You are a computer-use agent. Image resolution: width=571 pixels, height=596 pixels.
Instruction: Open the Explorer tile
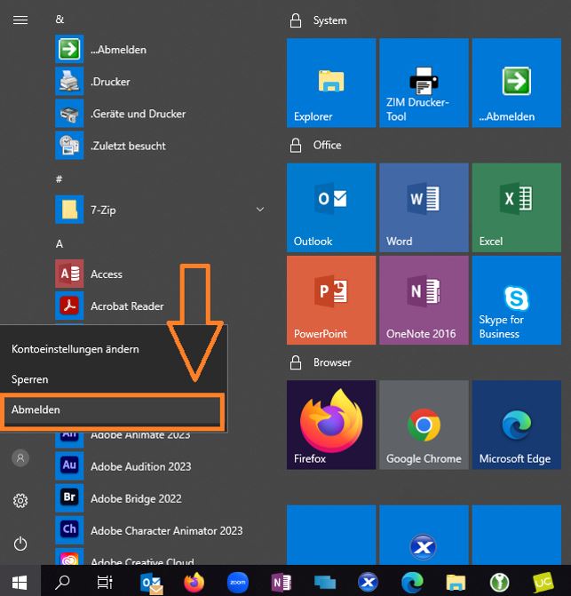[331, 83]
